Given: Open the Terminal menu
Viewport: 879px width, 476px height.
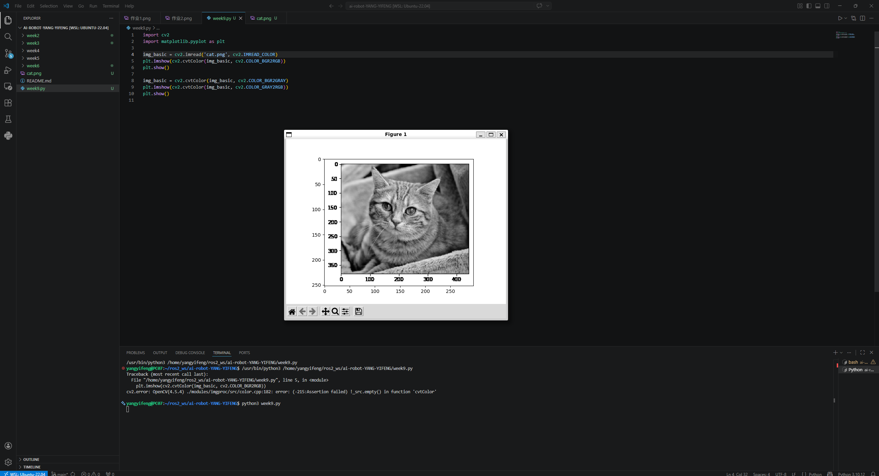Looking at the screenshot, I should 111,6.
